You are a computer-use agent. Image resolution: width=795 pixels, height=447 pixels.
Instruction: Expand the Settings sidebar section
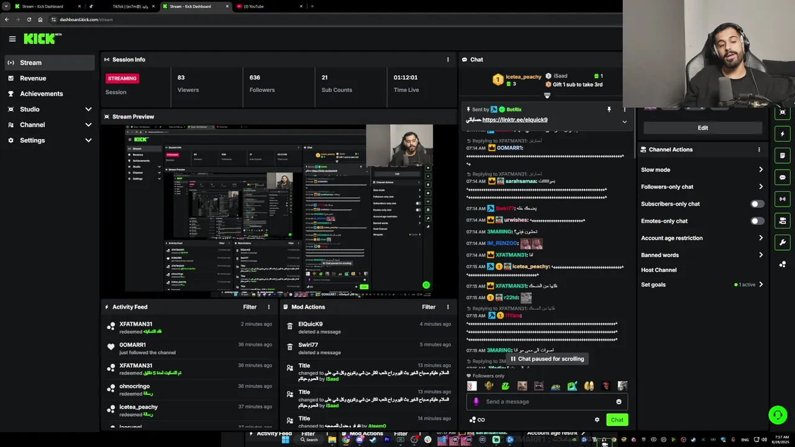pyautogui.click(x=88, y=140)
